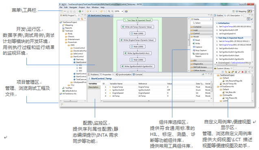Click Write (AirTemp=Dynamic Value) node

click(x=137, y=27)
